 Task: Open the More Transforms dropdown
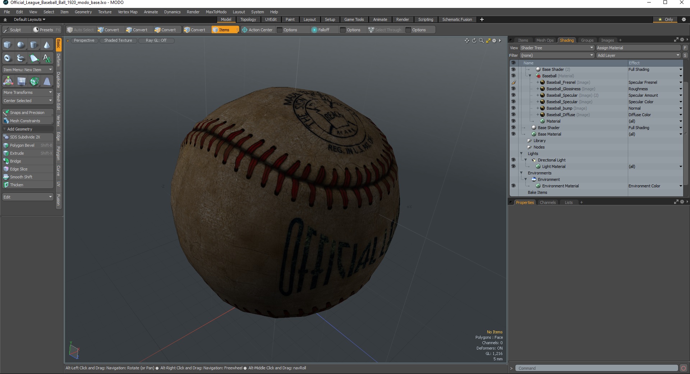pyautogui.click(x=28, y=92)
